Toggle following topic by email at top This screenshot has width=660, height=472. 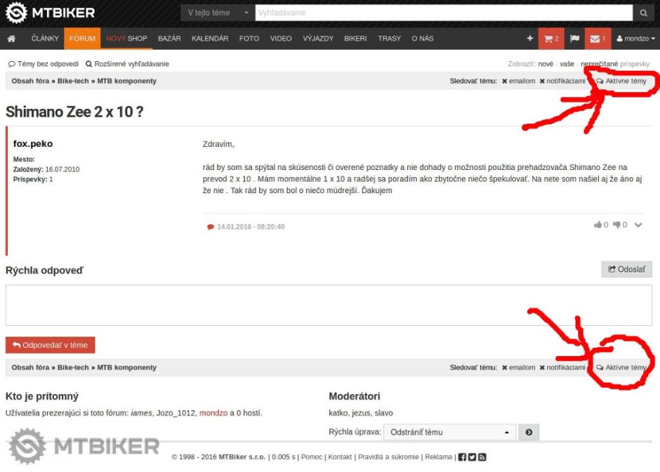518,81
